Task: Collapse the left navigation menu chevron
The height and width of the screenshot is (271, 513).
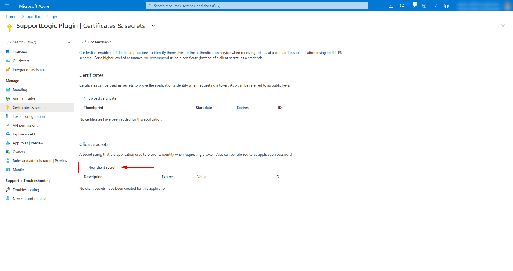Action: [x=69, y=42]
